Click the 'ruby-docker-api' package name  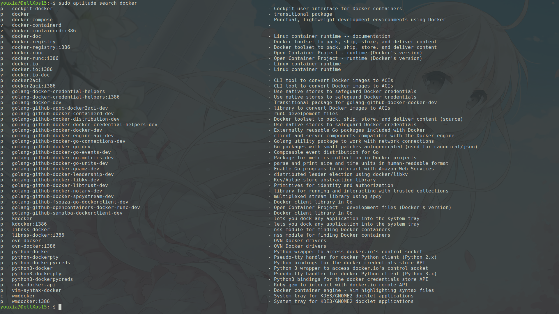pyautogui.click(x=34, y=285)
